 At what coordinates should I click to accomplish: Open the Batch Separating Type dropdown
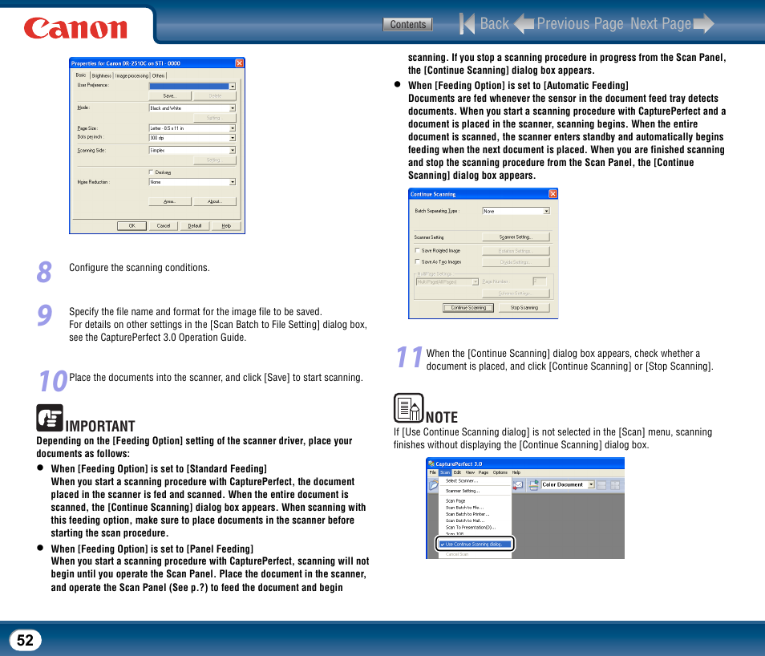[516, 211]
